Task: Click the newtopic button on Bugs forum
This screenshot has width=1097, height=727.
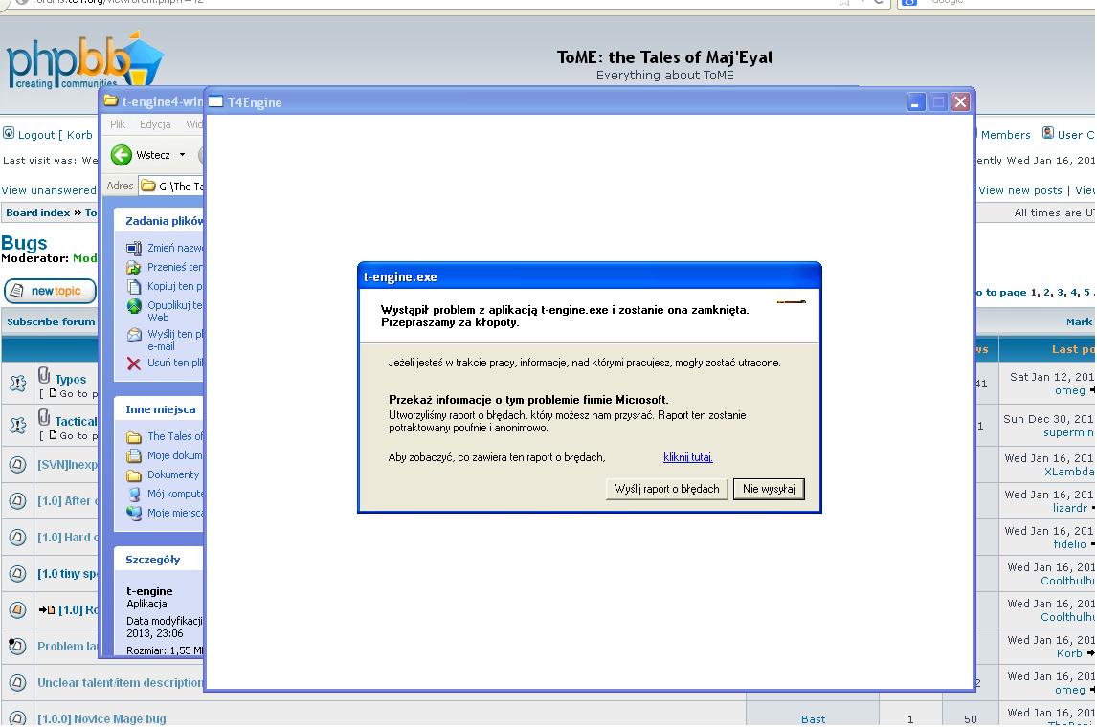Action: click(51, 291)
